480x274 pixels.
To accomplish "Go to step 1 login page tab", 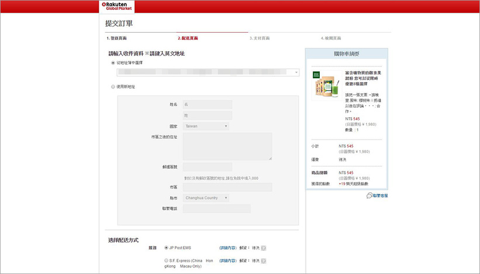I will (x=117, y=38).
